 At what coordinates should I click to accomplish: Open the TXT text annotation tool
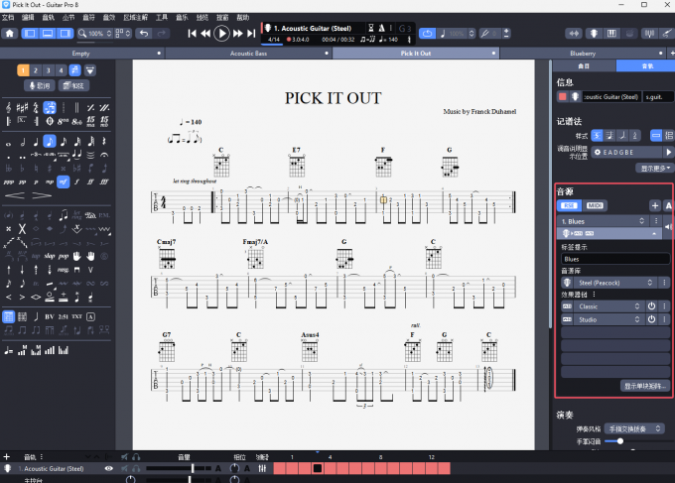coord(76,317)
